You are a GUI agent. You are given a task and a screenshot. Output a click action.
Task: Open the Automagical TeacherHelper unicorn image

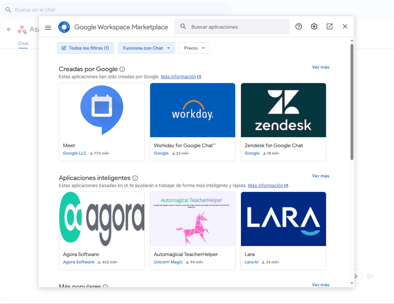click(193, 219)
